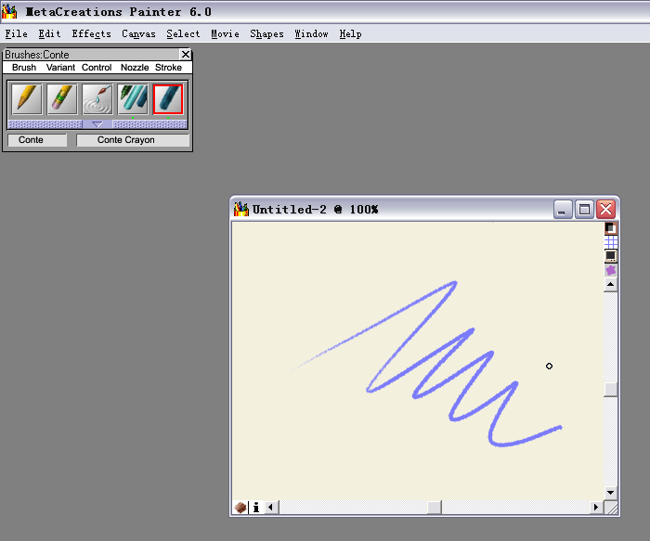The image size is (650, 541).
Task: Open the Control menu in Brushes palette
Action: point(97,68)
